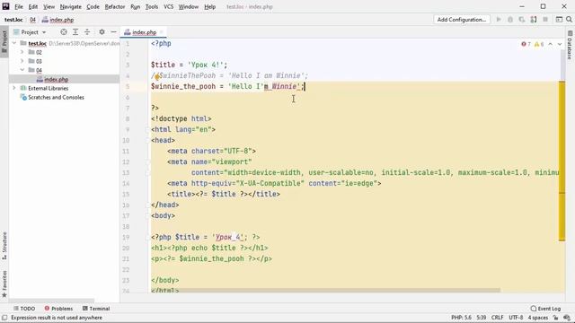Toggle the Database tool window stripe
The height and width of the screenshot is (323, 575).
570,46
